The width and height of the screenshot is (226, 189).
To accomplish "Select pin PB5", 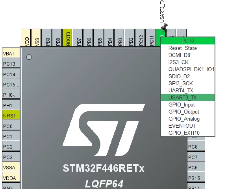I will coord(98,38).
